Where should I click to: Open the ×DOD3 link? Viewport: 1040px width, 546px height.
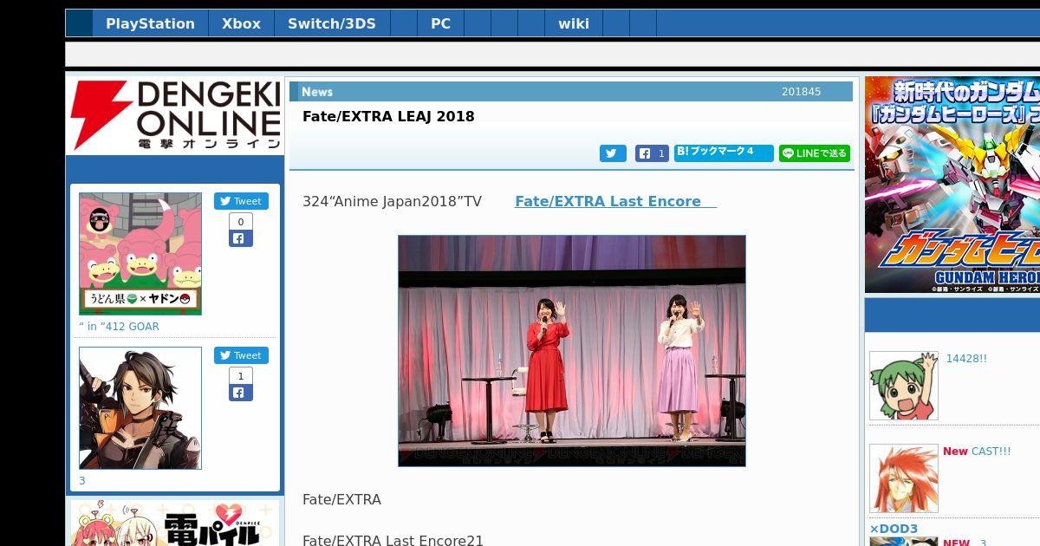pyautogui.click(x=894, y=529)
